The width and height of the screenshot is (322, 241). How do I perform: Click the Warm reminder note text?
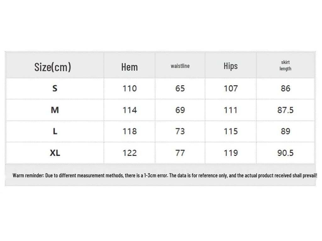coord(165,175)
